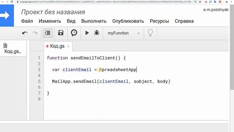Open e.m.pozdnyak account menu
The image size is (234, 132).
pyautogui.click(x=216, y=10)
